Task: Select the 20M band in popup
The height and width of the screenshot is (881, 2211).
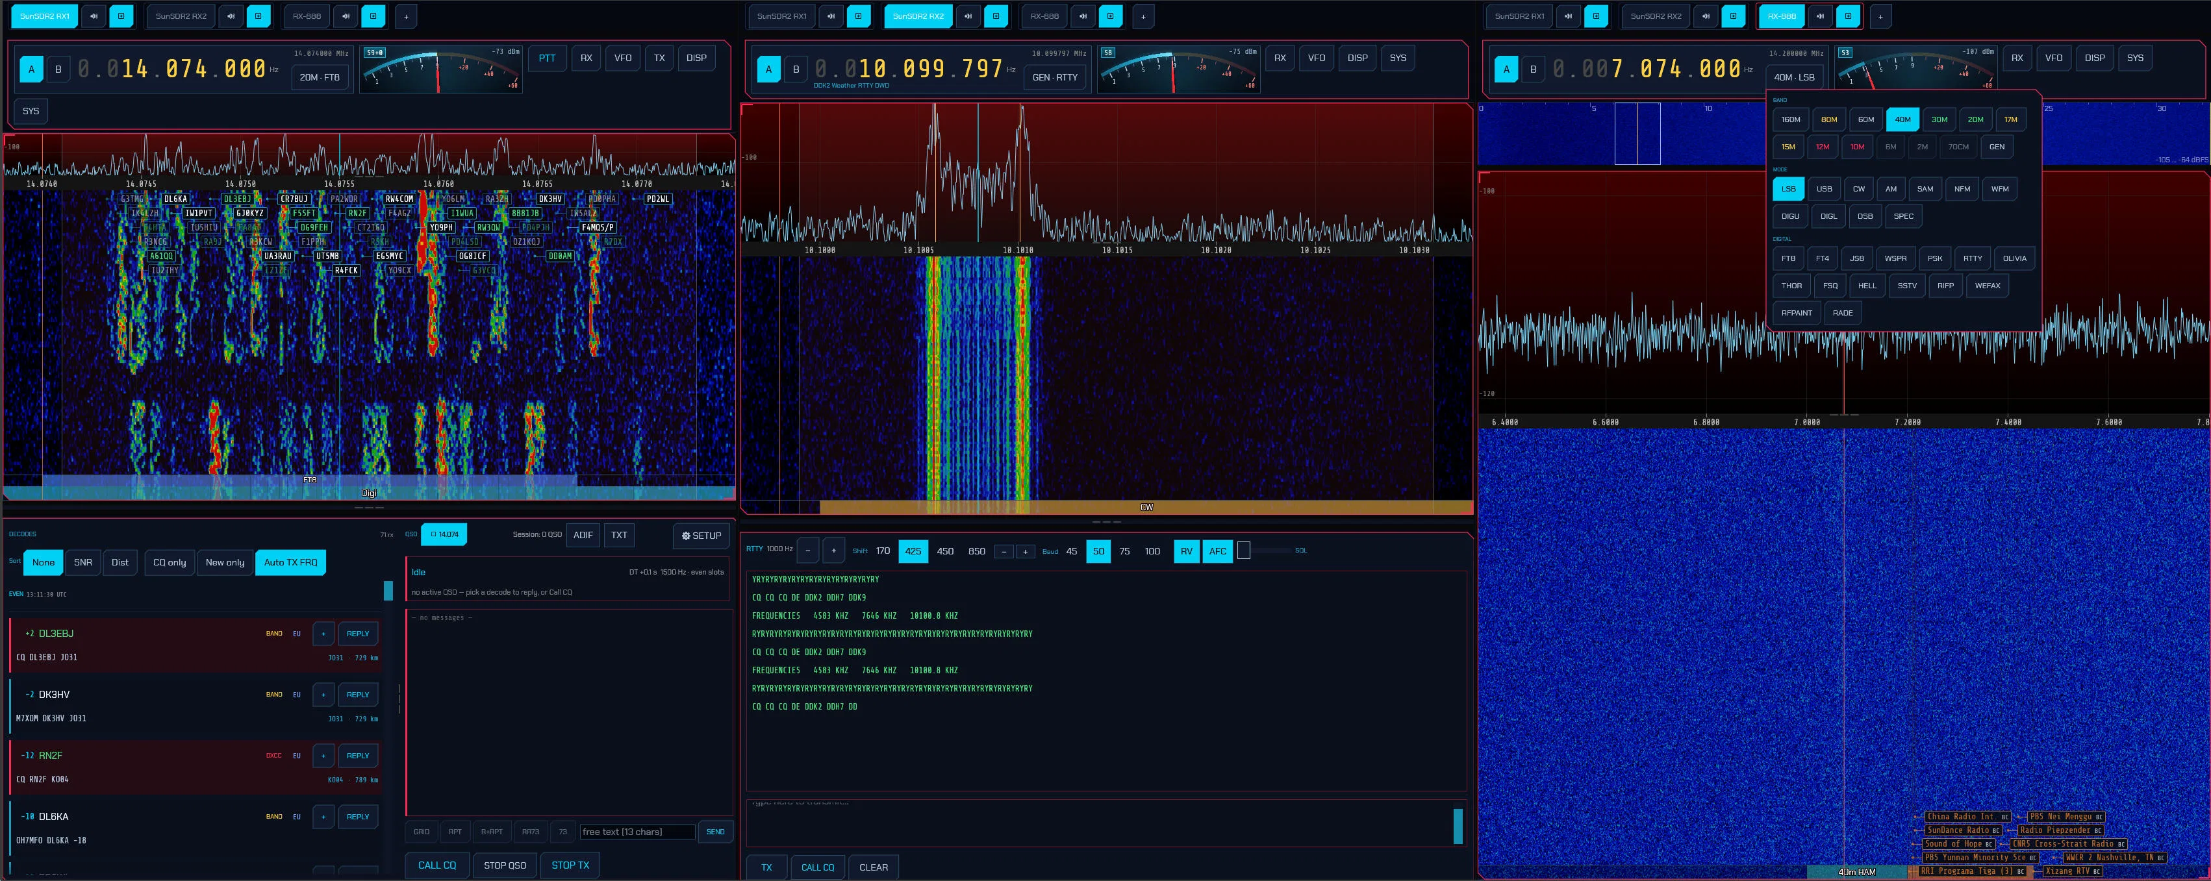Action: pyautogui.click(x=1975, y=120)
